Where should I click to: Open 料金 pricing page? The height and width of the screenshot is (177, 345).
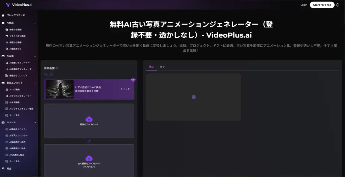tap(9, 169)
